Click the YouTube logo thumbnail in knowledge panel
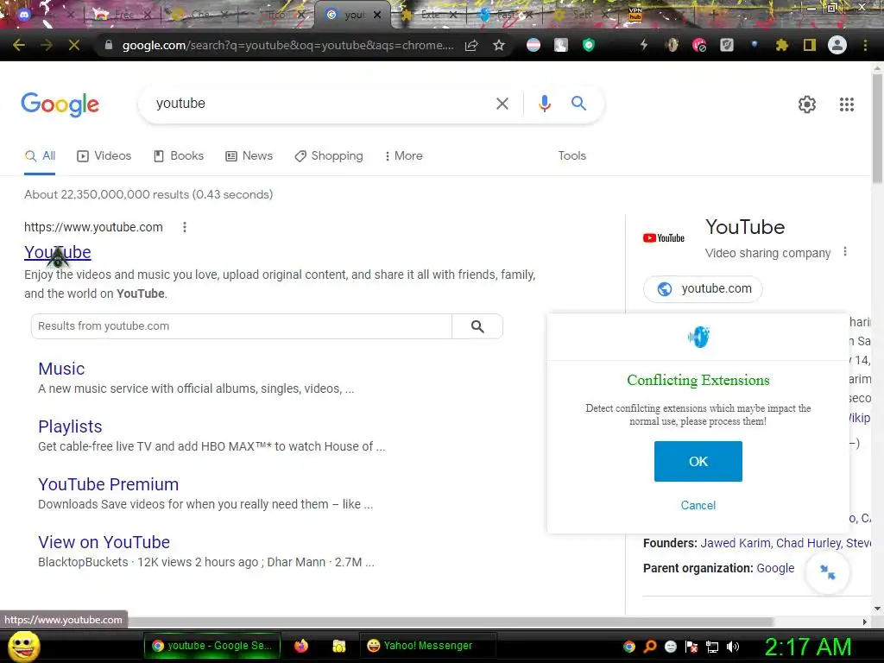Viewport: 884px width, 663px height. [x=664, y=238]
